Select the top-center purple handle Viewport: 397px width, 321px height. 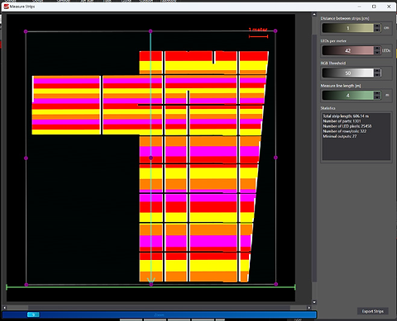151,31
